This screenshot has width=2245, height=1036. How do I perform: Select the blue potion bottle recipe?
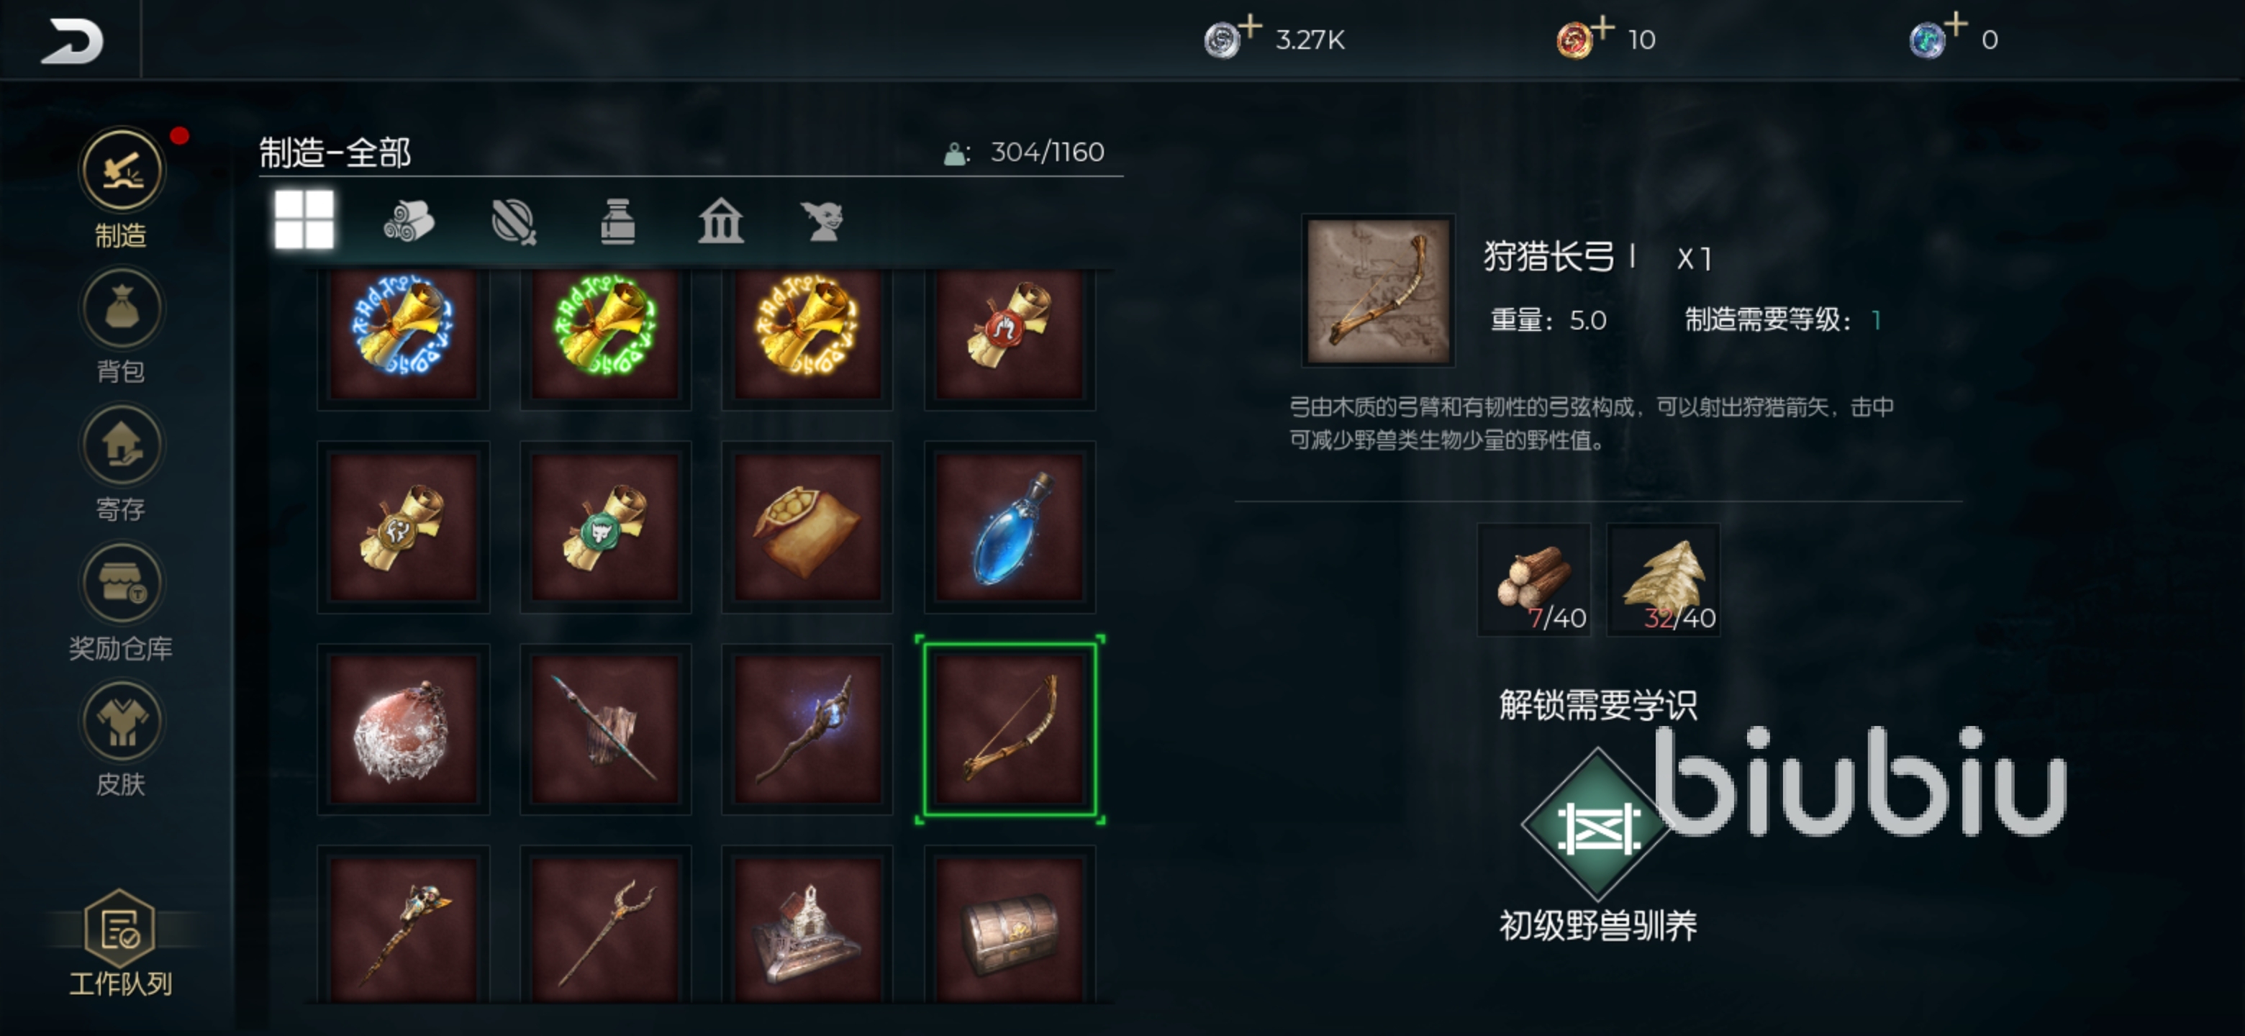1010,527
